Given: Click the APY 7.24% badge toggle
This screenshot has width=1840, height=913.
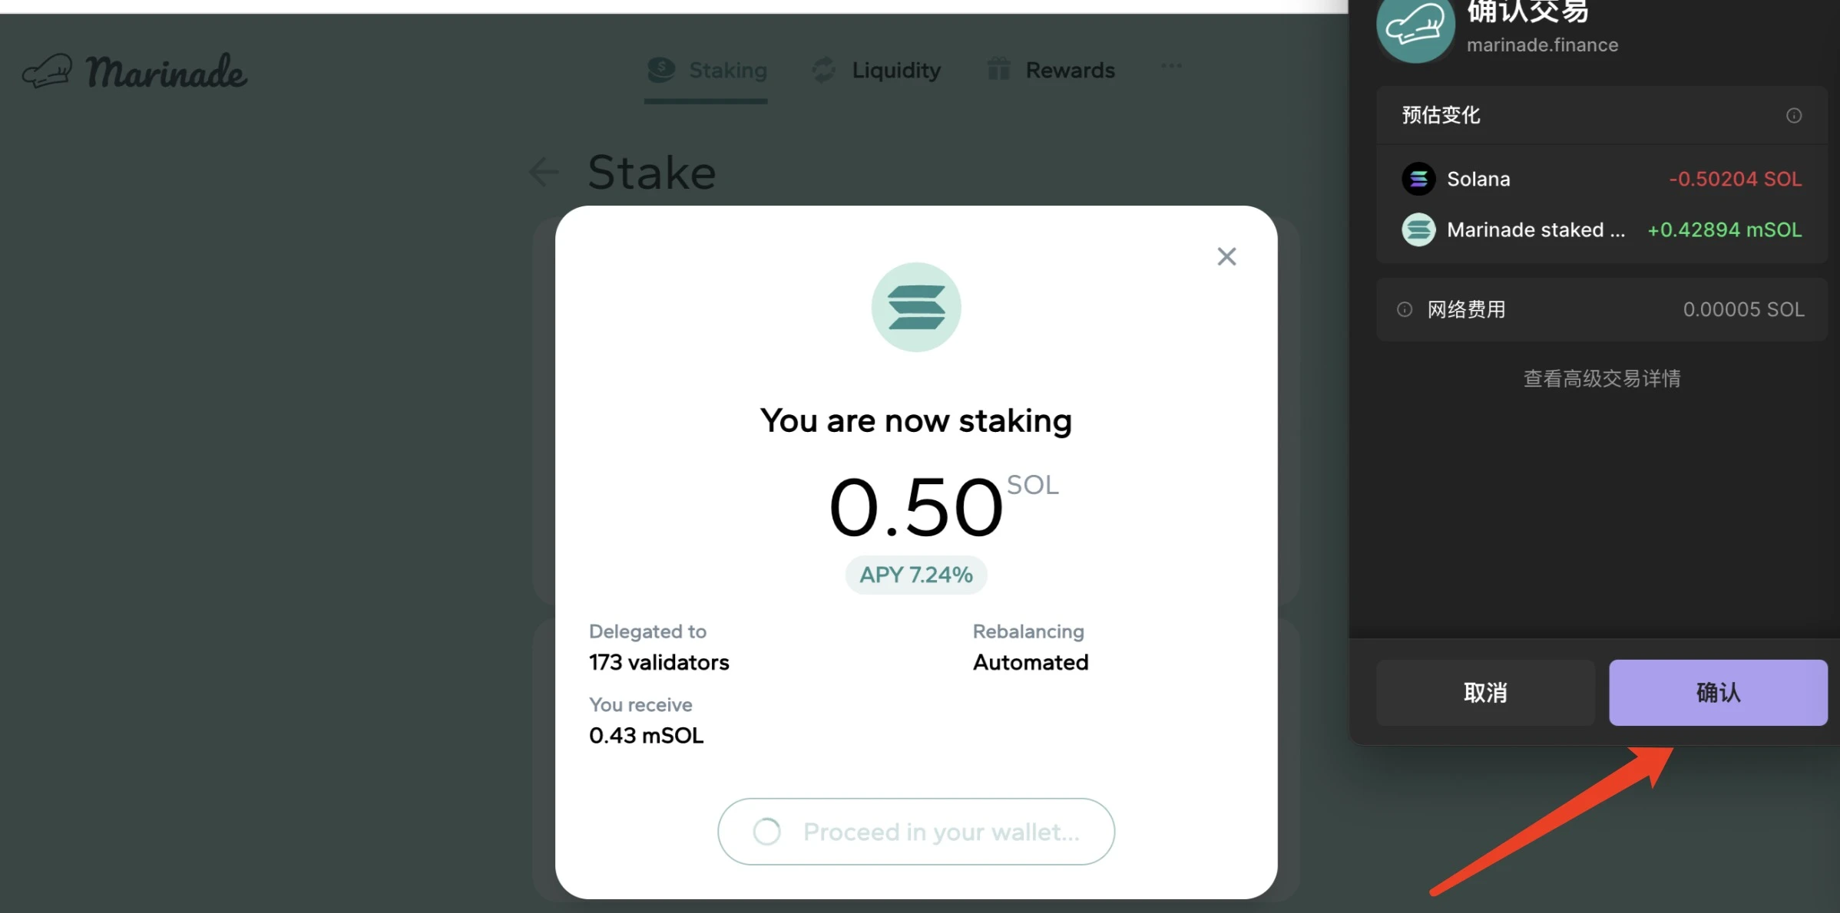Looking at the screenshot, I should point(915,575).
